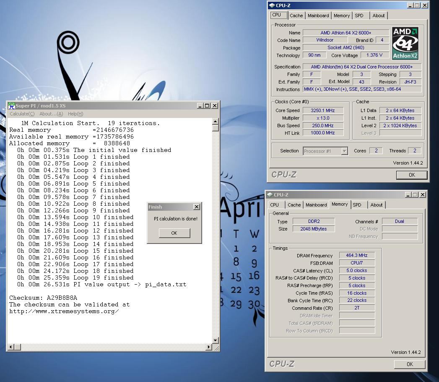The width and height of the screenshot is (439, 382).
Task: Open the Calculate menu in Super PI
Action: (x=22, y=114)
